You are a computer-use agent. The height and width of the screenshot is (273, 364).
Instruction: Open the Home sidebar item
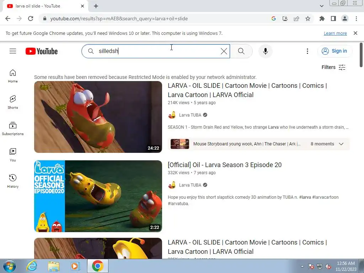coord(13,76)
